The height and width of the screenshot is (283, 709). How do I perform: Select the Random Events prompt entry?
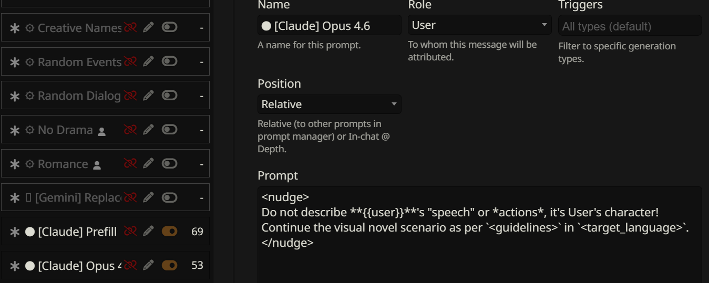79,62
